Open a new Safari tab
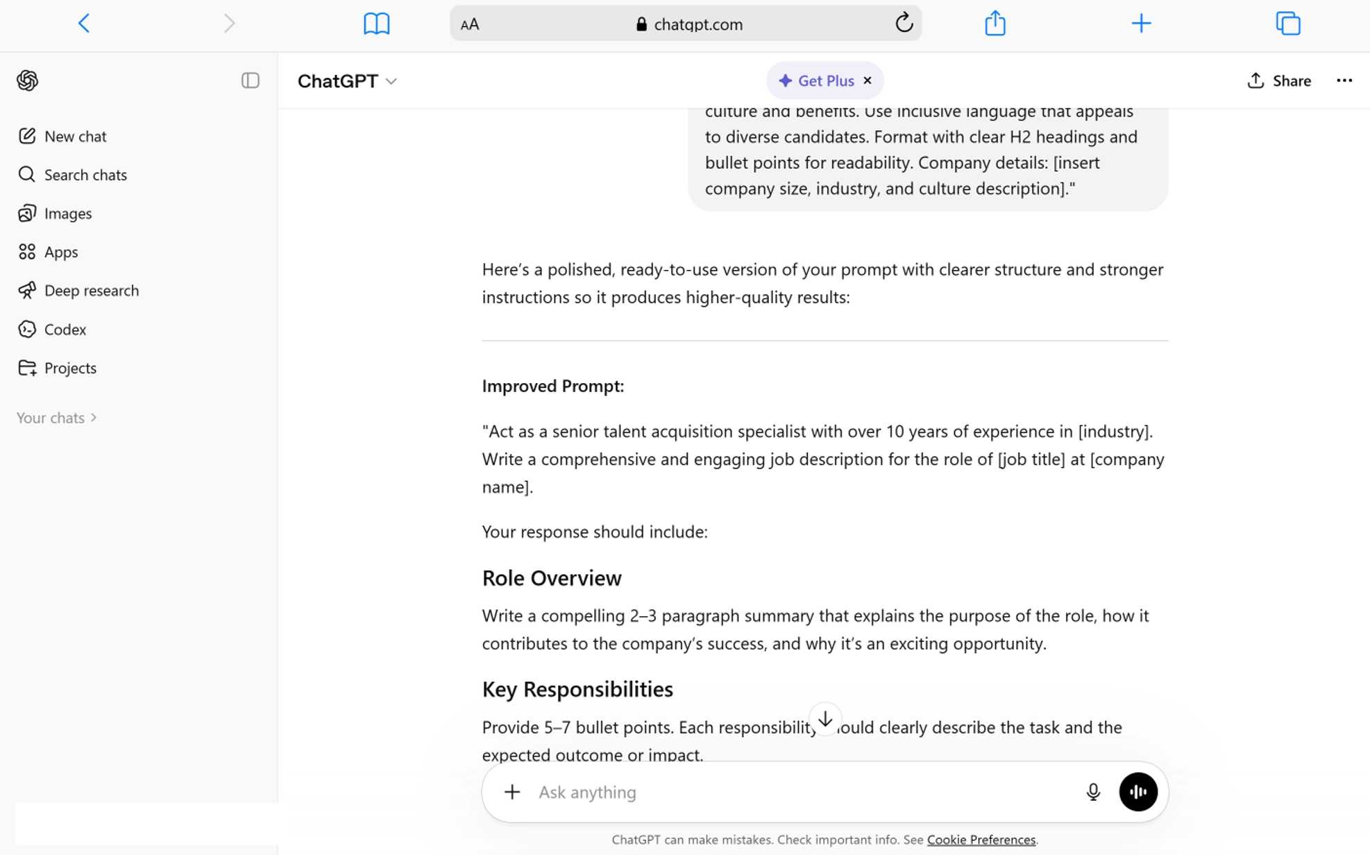The width and height of the screenshot is (1370, 855). click(x=1141, y=24)
